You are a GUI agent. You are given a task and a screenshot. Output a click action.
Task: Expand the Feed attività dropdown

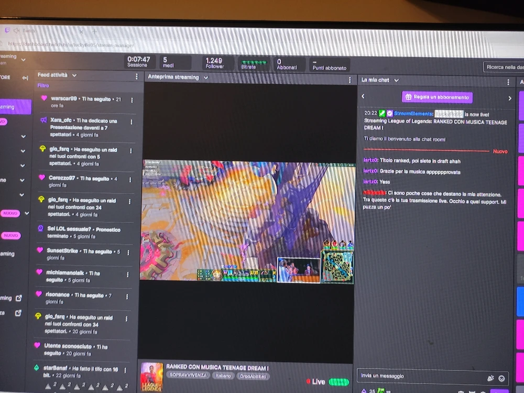tap(74, 75)
